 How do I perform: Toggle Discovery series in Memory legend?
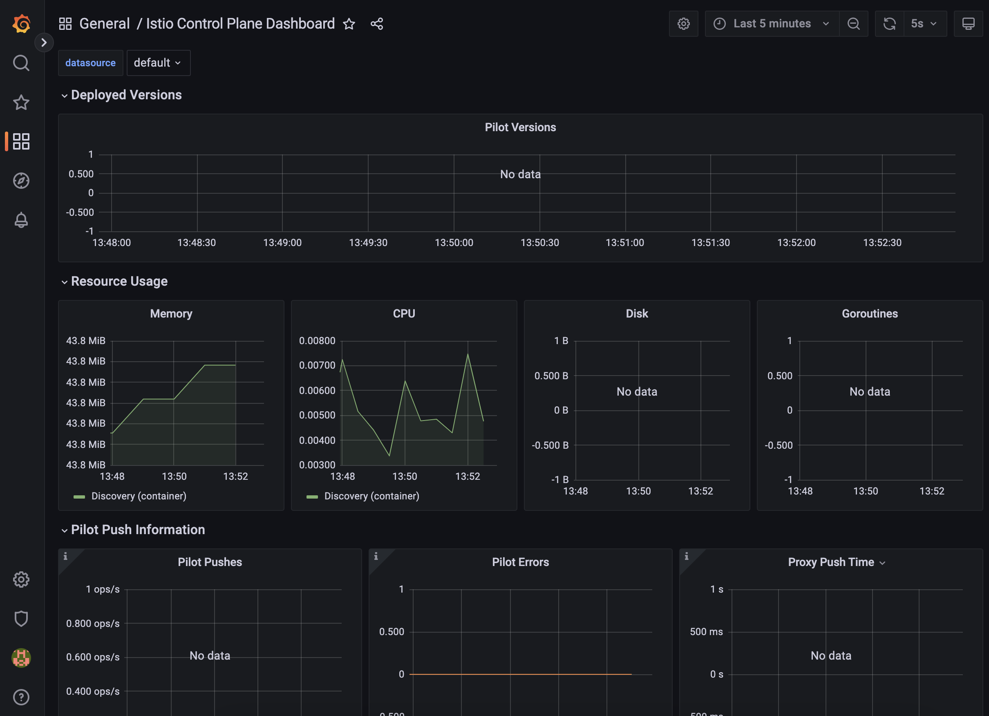[138, 496]
